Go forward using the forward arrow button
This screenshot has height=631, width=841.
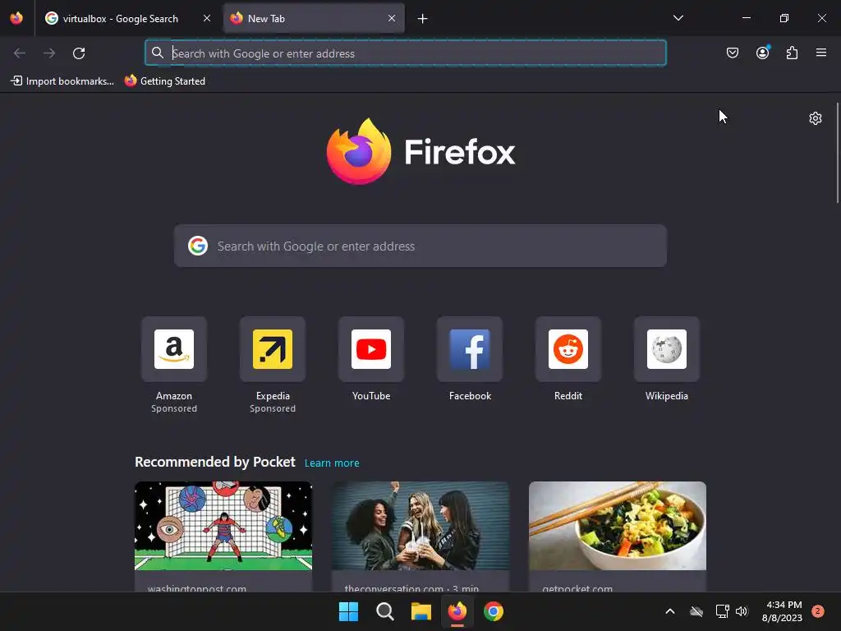click(x=49, y=53)
